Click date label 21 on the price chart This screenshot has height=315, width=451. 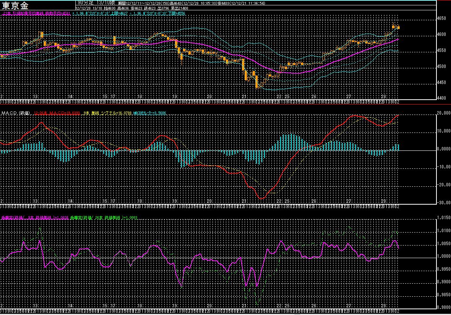(244, 97)
